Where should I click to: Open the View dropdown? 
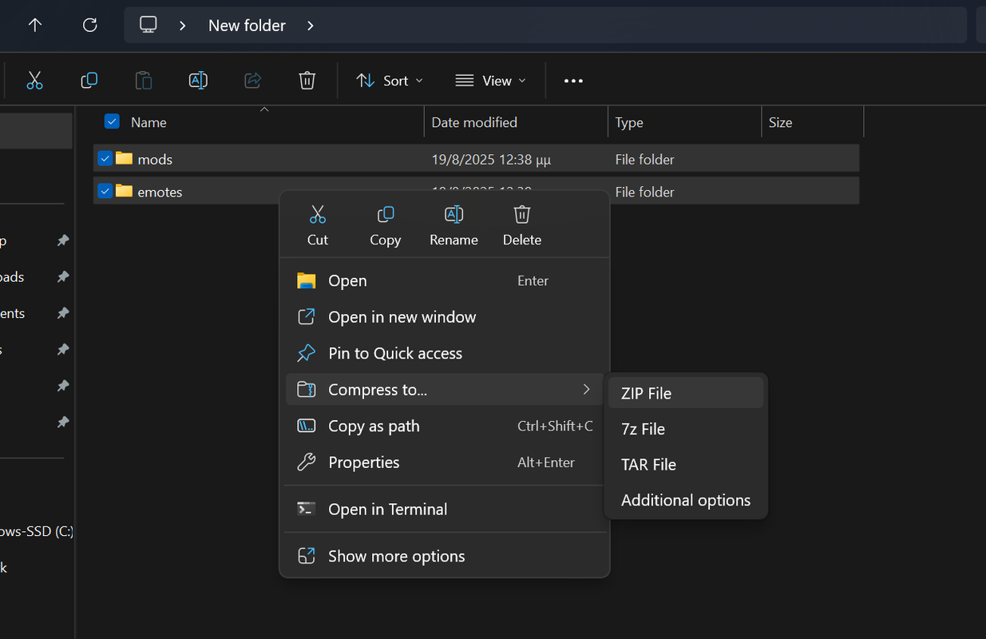(490, 81)
